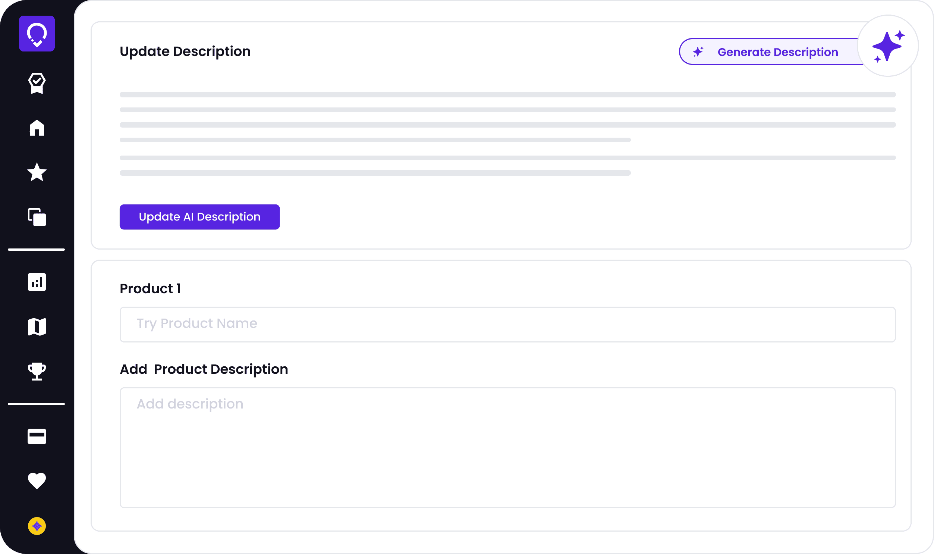Click the yellow circle sparkle icon
Viewport: 934px width, 554px height.
37,526
